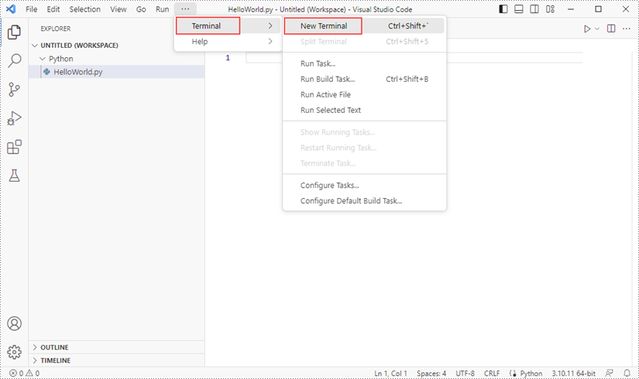Open the notifications bell icon
This screenshot has width=639, height=379.
627,374
